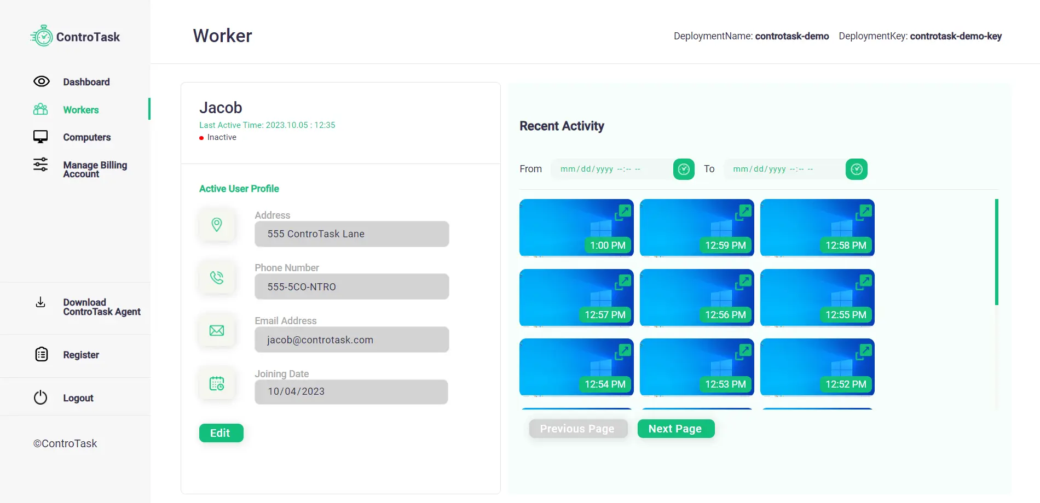1040x503 pixels.
Task: Expand the 1:00 PM screenshot icon
Action: [623, 212]
